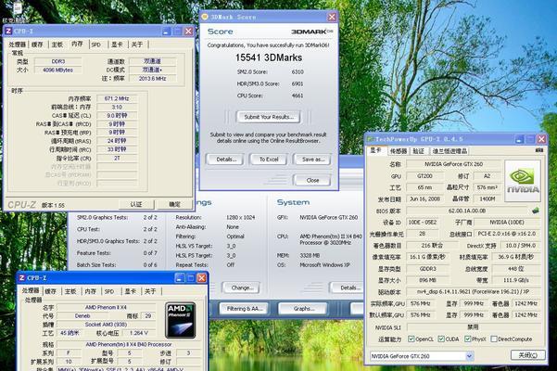Click the 4096 MBytes size field

[57, 70]
